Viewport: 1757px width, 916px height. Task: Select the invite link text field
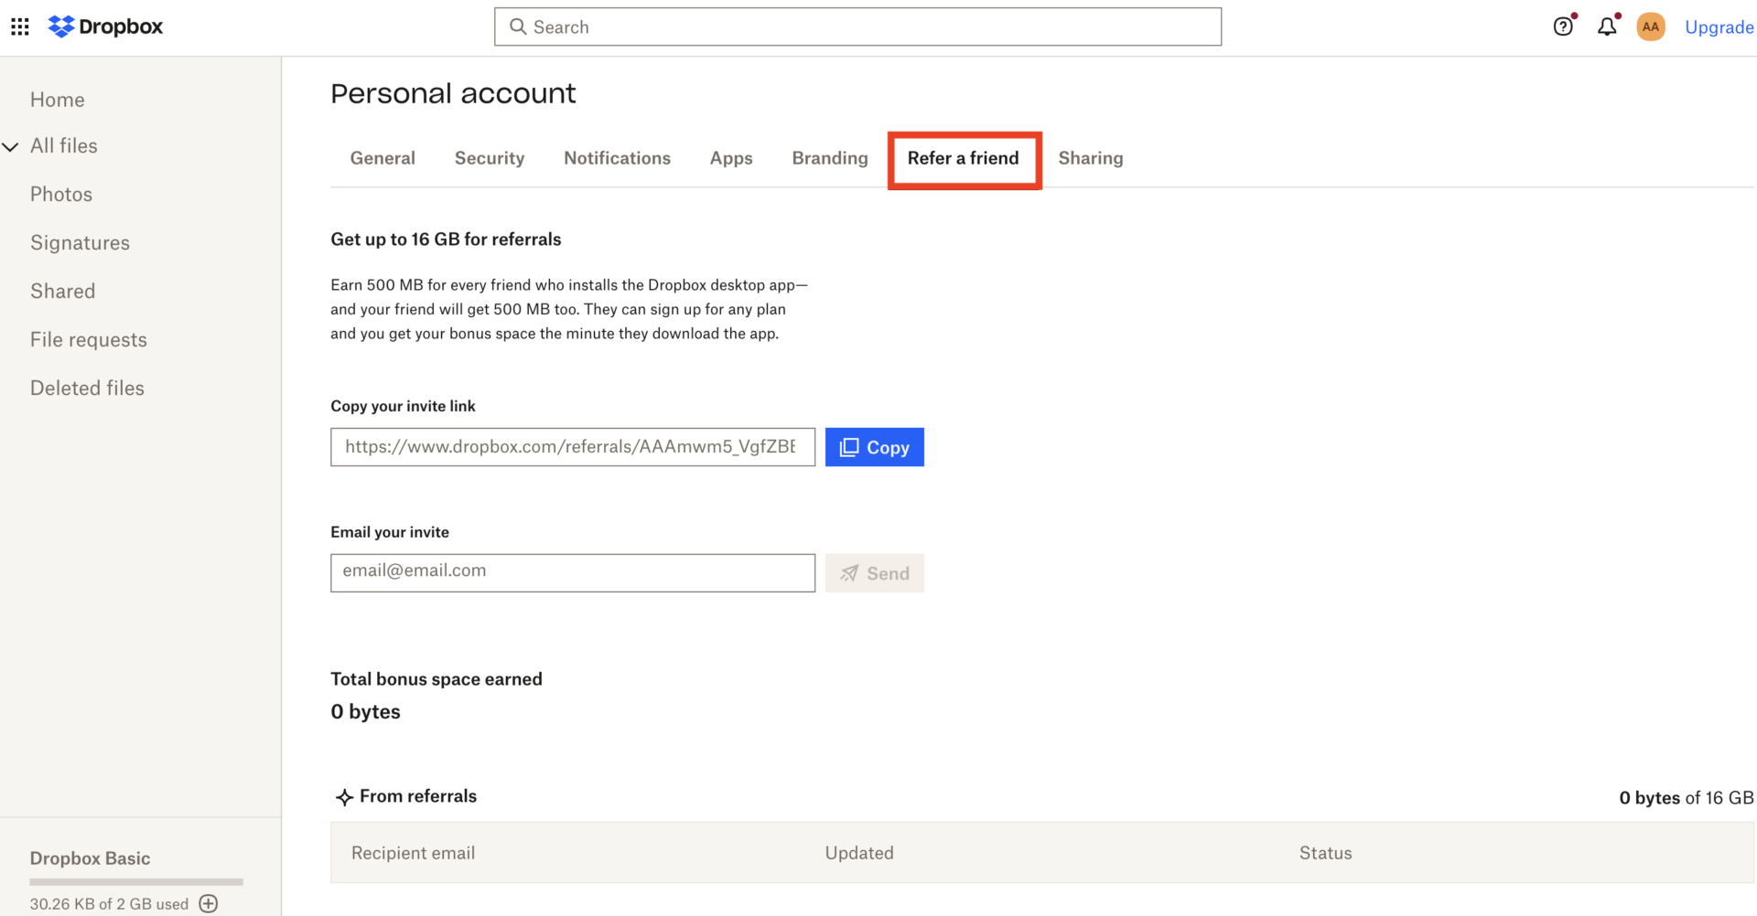(x=572, y=447)
